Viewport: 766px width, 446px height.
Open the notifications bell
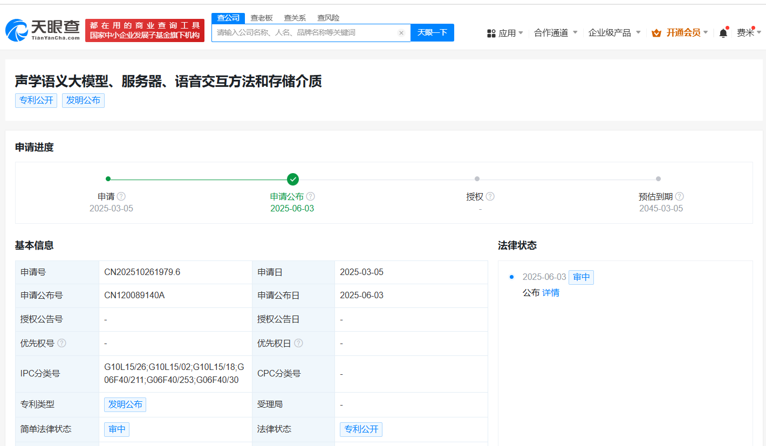[723, 33]
